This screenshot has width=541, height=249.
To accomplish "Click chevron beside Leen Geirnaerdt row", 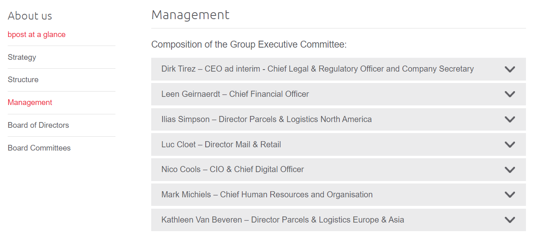I will [x=510, y=94].
